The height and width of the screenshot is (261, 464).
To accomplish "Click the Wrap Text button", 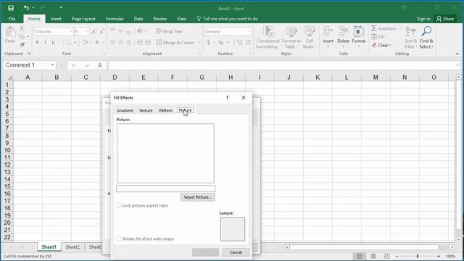I will click(x=169, y=31).
